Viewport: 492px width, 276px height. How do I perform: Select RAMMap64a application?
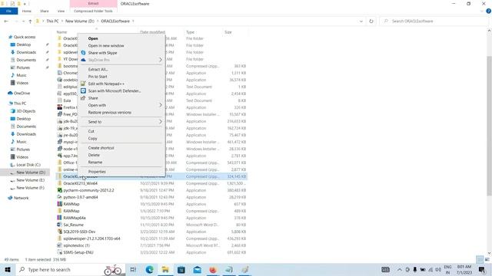pos(75,218)
